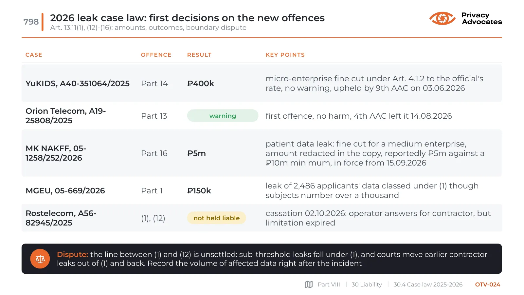Click the micro-enterprise fine key point text
This screenshot has height=295, width=524.
pyautogui.click(x=374, y=83)
